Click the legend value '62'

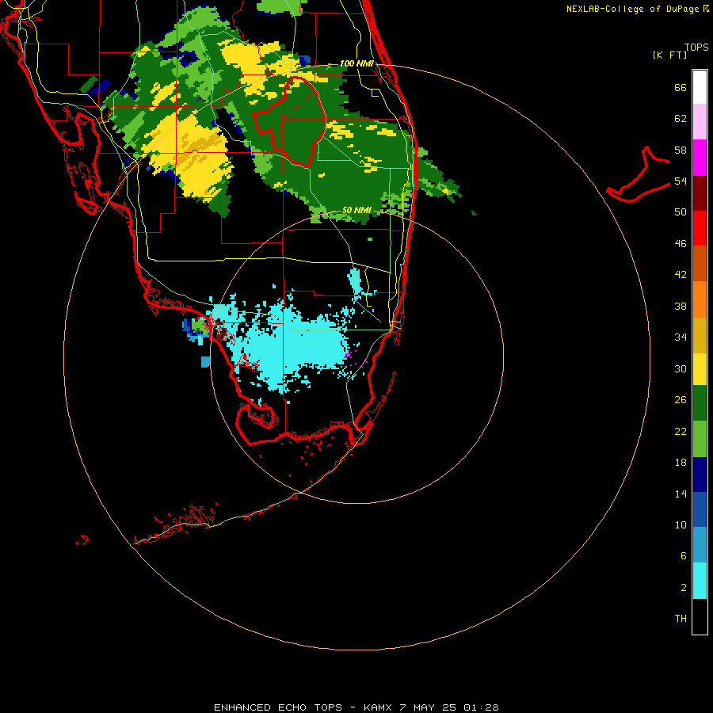point(681,119)
